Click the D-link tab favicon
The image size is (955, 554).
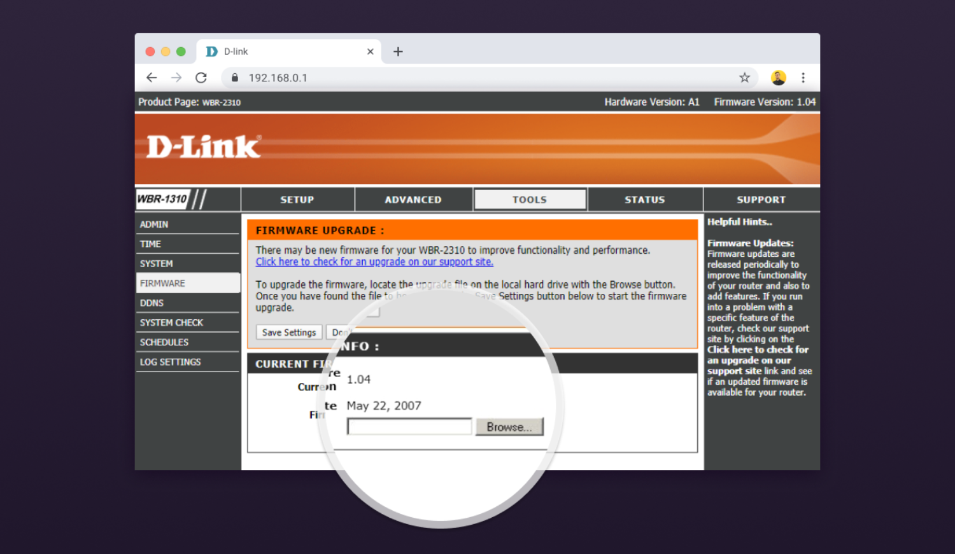tap(212, 52)
